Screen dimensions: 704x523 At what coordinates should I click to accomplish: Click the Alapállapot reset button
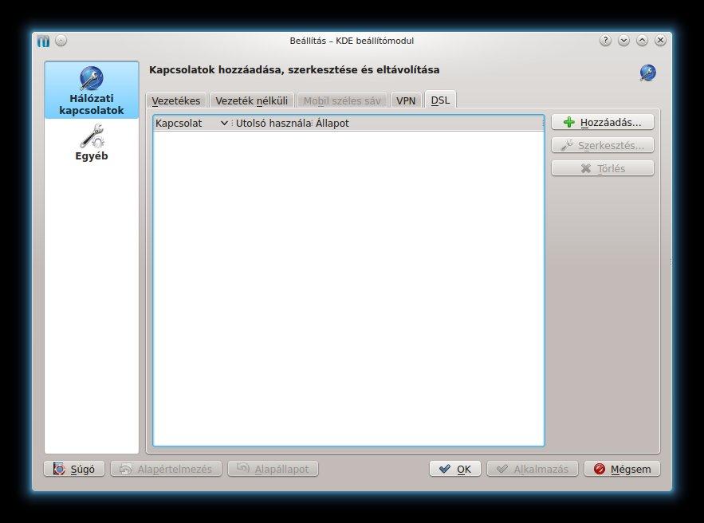coord(273,469)
